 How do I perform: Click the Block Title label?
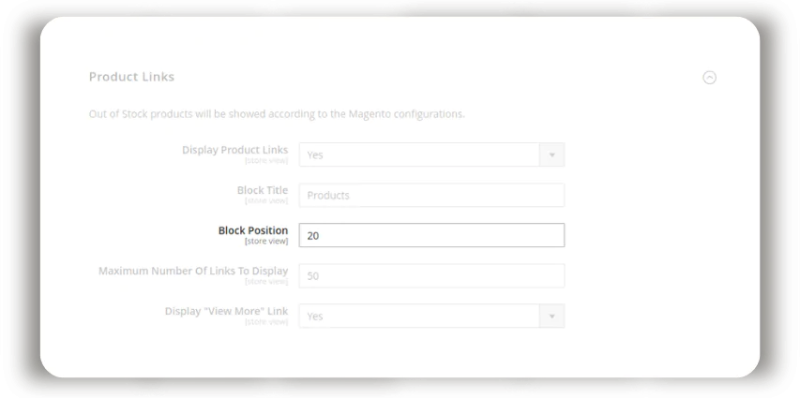click(262, 190)
